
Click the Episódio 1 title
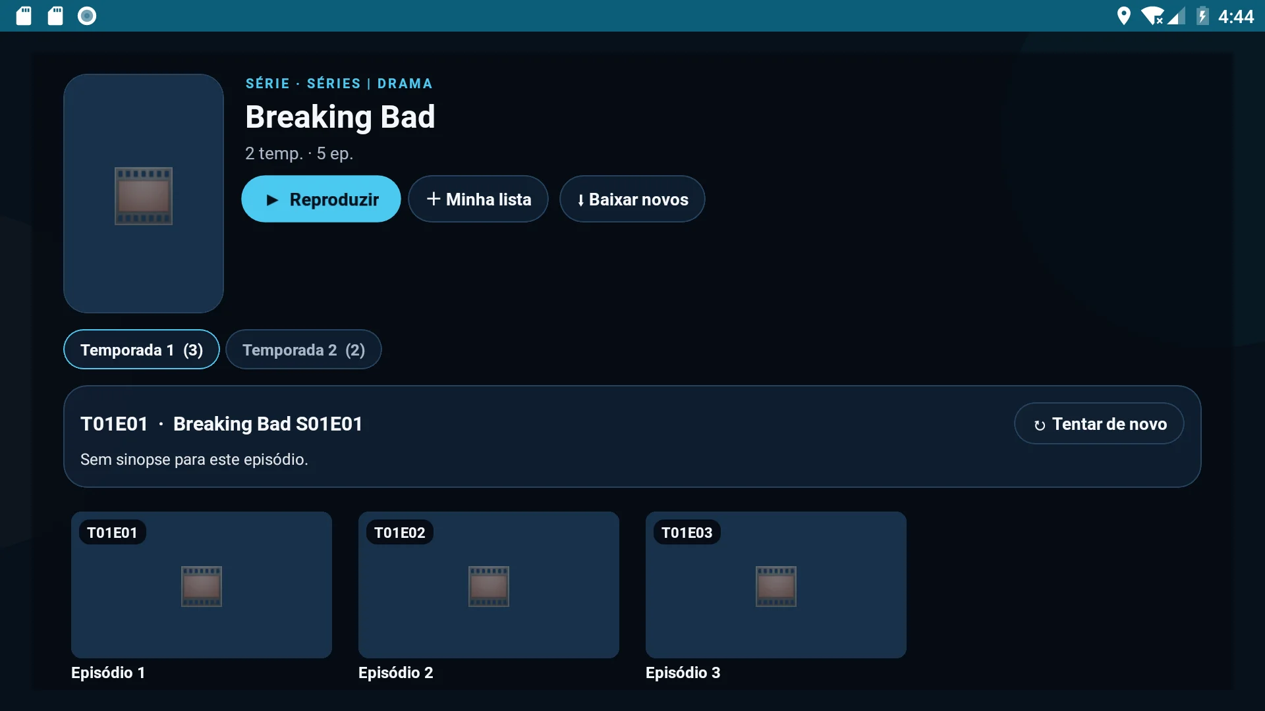[x=108, y=673]
